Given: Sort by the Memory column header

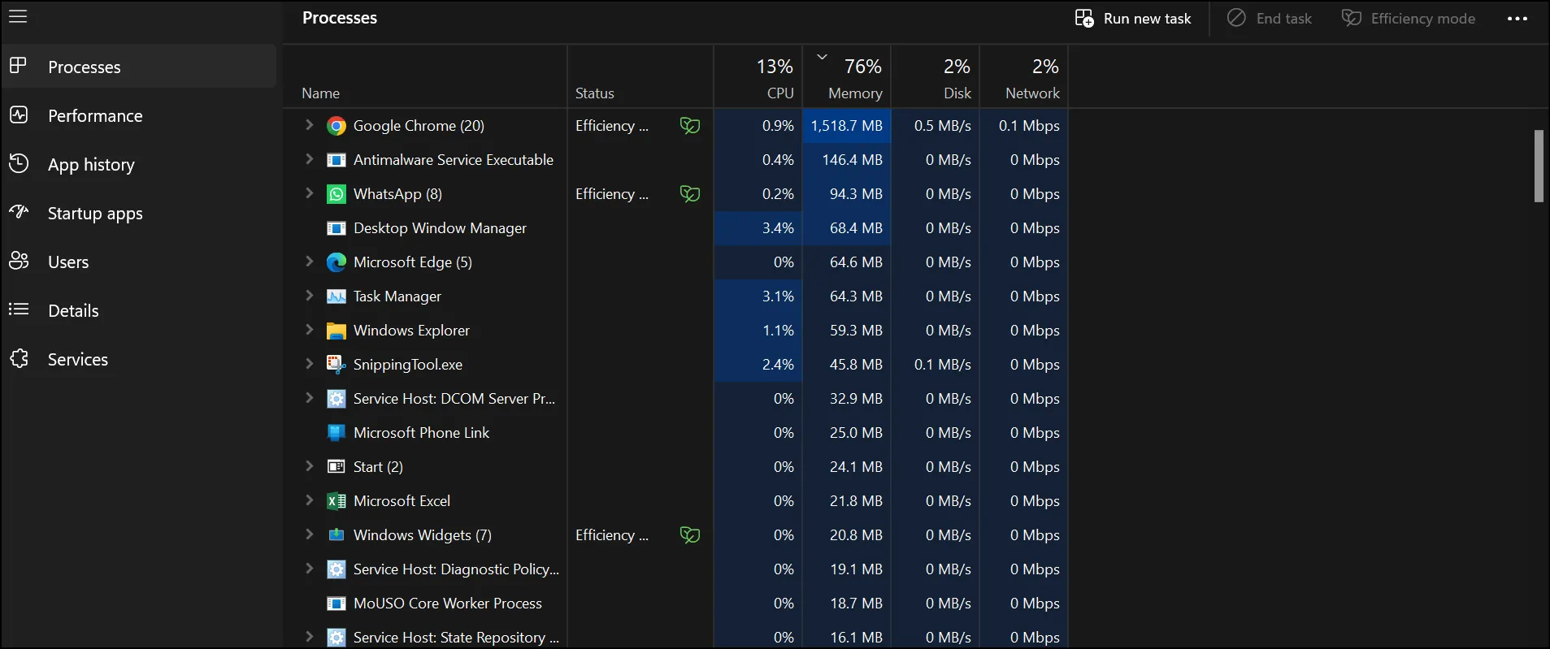Looking at the screenshot, I should pos(847,76).
